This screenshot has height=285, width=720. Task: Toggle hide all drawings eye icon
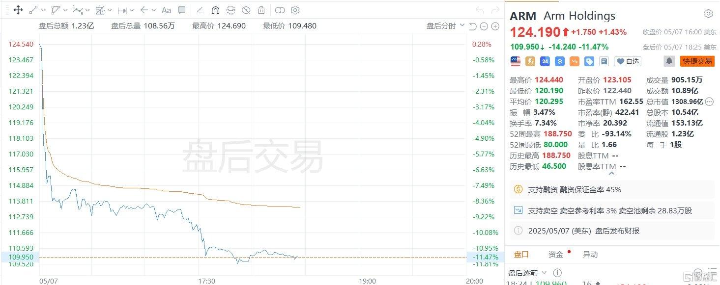click(x=246, y=10)
